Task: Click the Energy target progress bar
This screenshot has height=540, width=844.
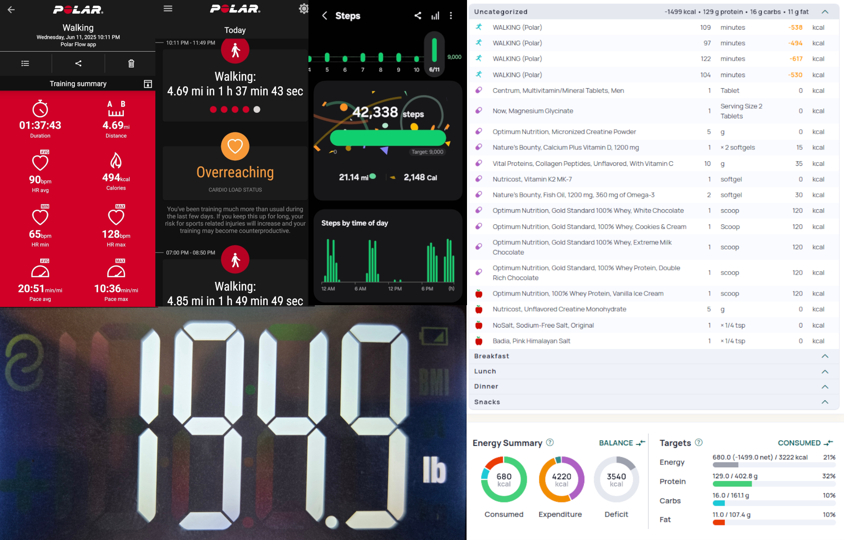Action: 774,465
